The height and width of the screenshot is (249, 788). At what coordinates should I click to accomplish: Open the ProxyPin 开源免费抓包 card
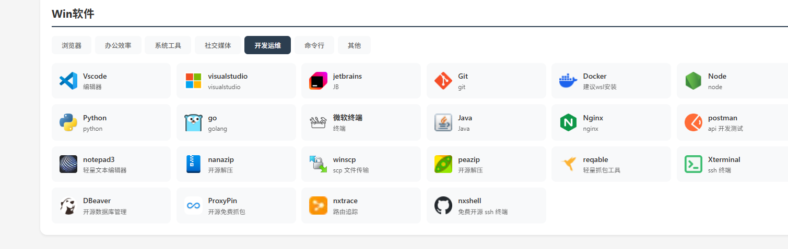(x=236, y=206)
